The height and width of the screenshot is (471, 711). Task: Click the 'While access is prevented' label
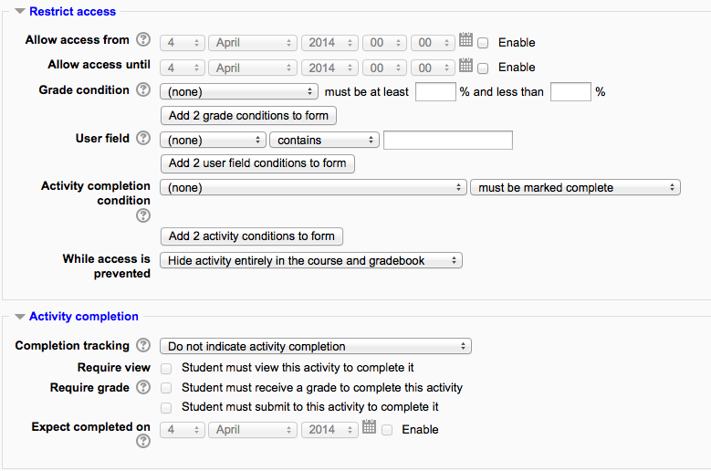[x=107, y=267]
